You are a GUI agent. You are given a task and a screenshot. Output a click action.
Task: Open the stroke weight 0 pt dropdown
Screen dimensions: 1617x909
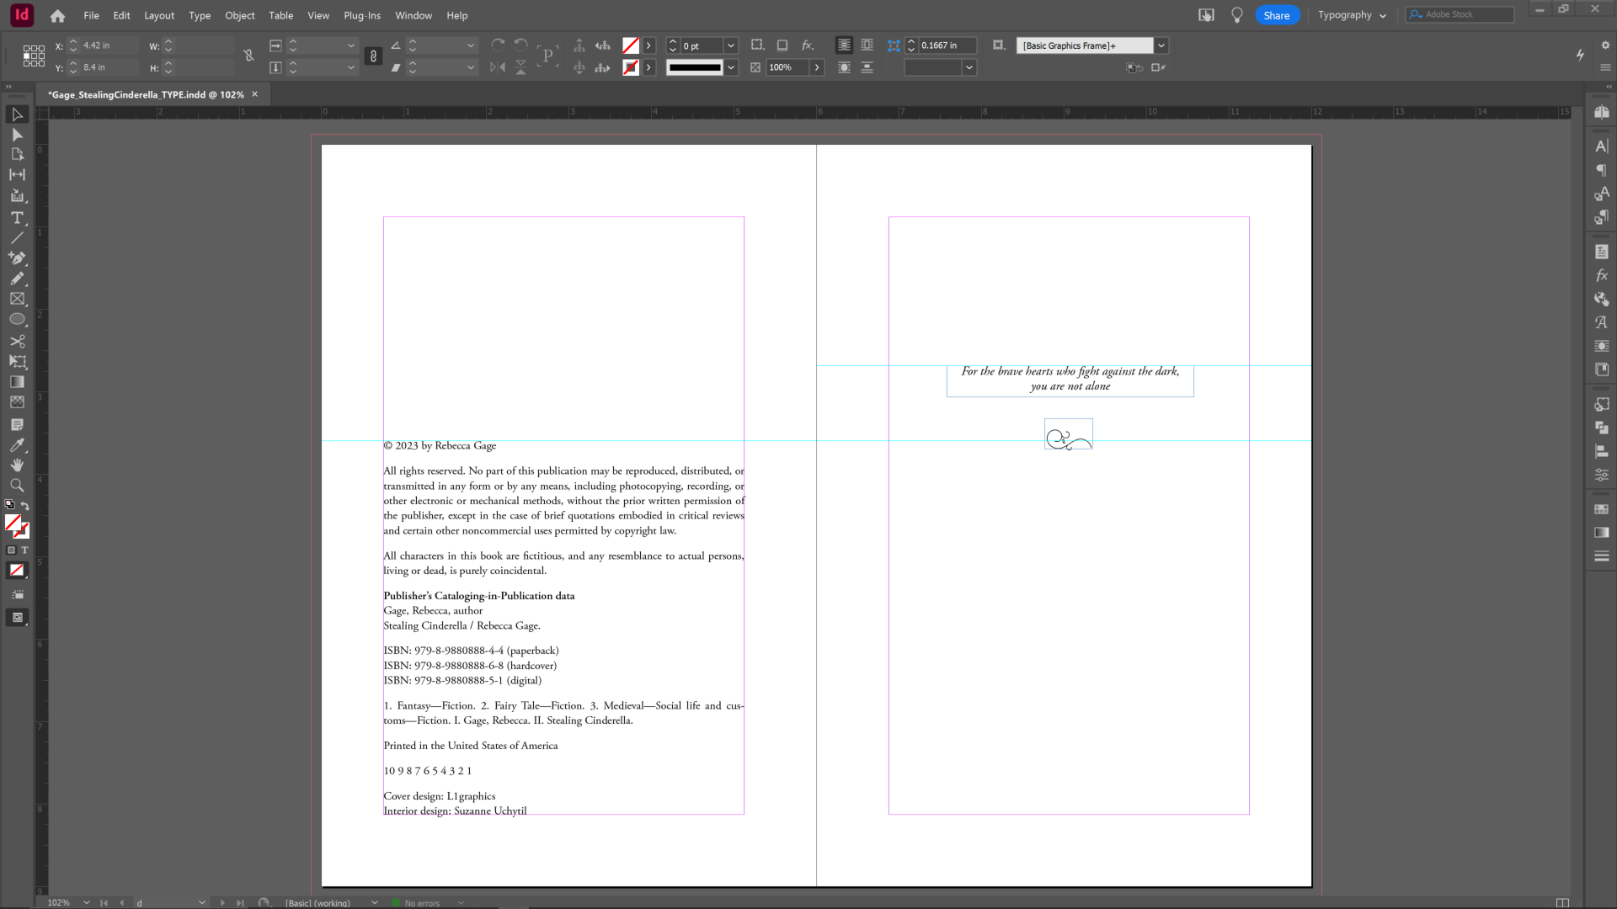point(731,45)
